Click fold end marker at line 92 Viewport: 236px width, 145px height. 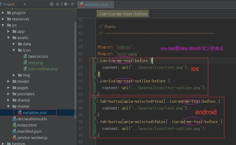click(96, 94)
